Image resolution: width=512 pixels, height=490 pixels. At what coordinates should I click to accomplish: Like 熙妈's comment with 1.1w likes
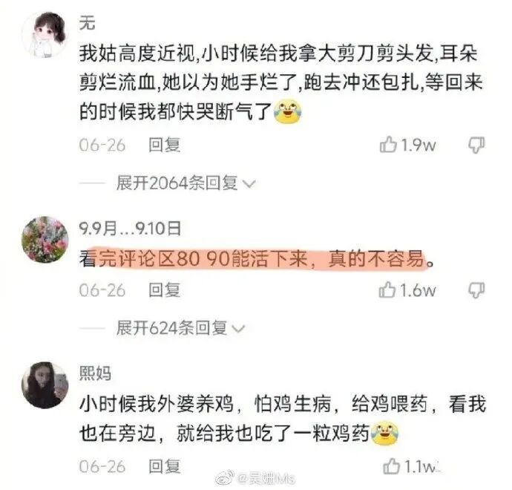[x=392, y=465]
